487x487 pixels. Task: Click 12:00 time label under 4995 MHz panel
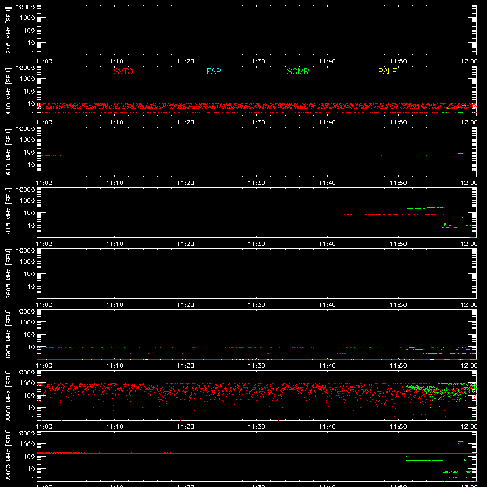(469, 366)
